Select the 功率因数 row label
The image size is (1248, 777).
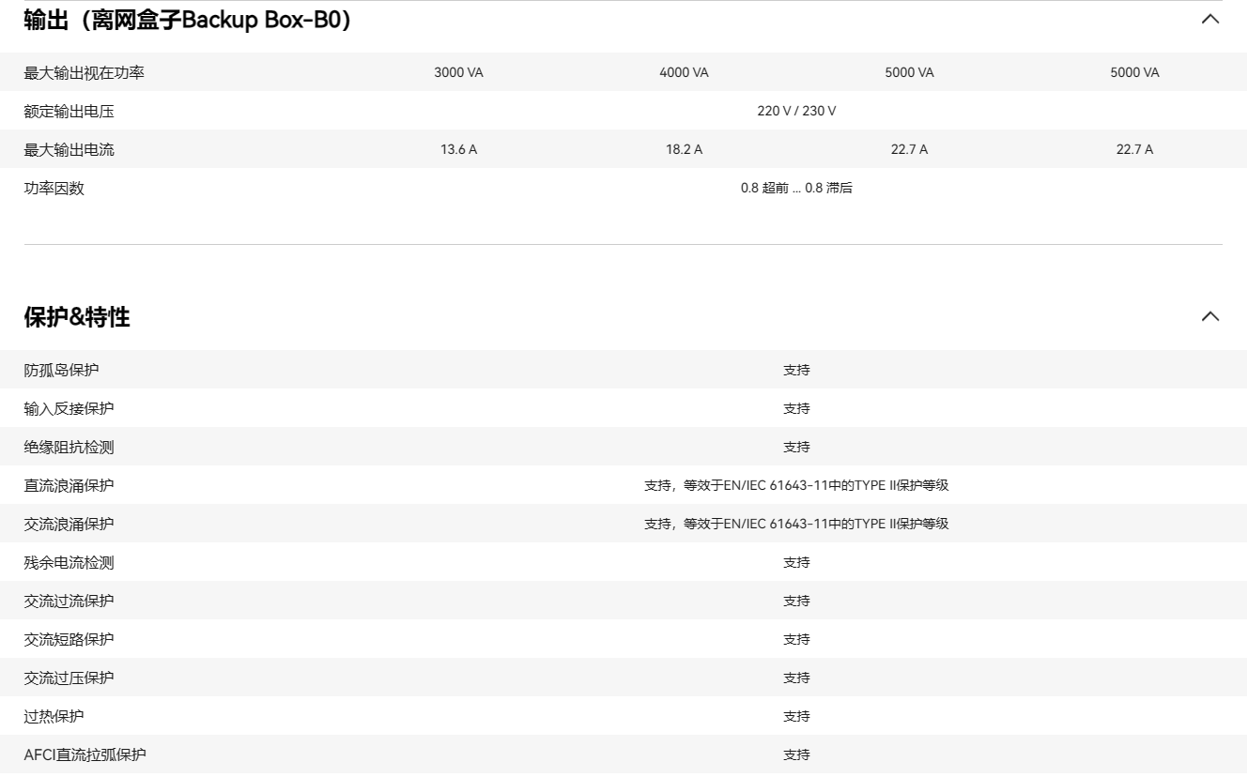pyautogui.click(x=54, y=188)
